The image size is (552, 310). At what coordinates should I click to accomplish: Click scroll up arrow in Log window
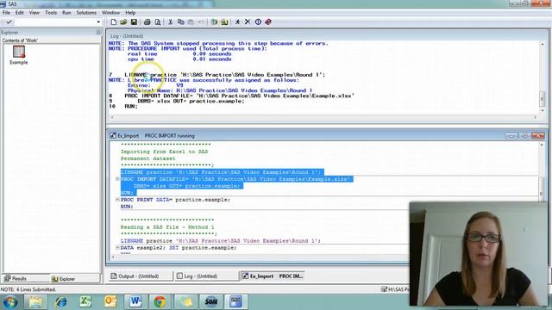pyautogui.click(x=543, y=44)
